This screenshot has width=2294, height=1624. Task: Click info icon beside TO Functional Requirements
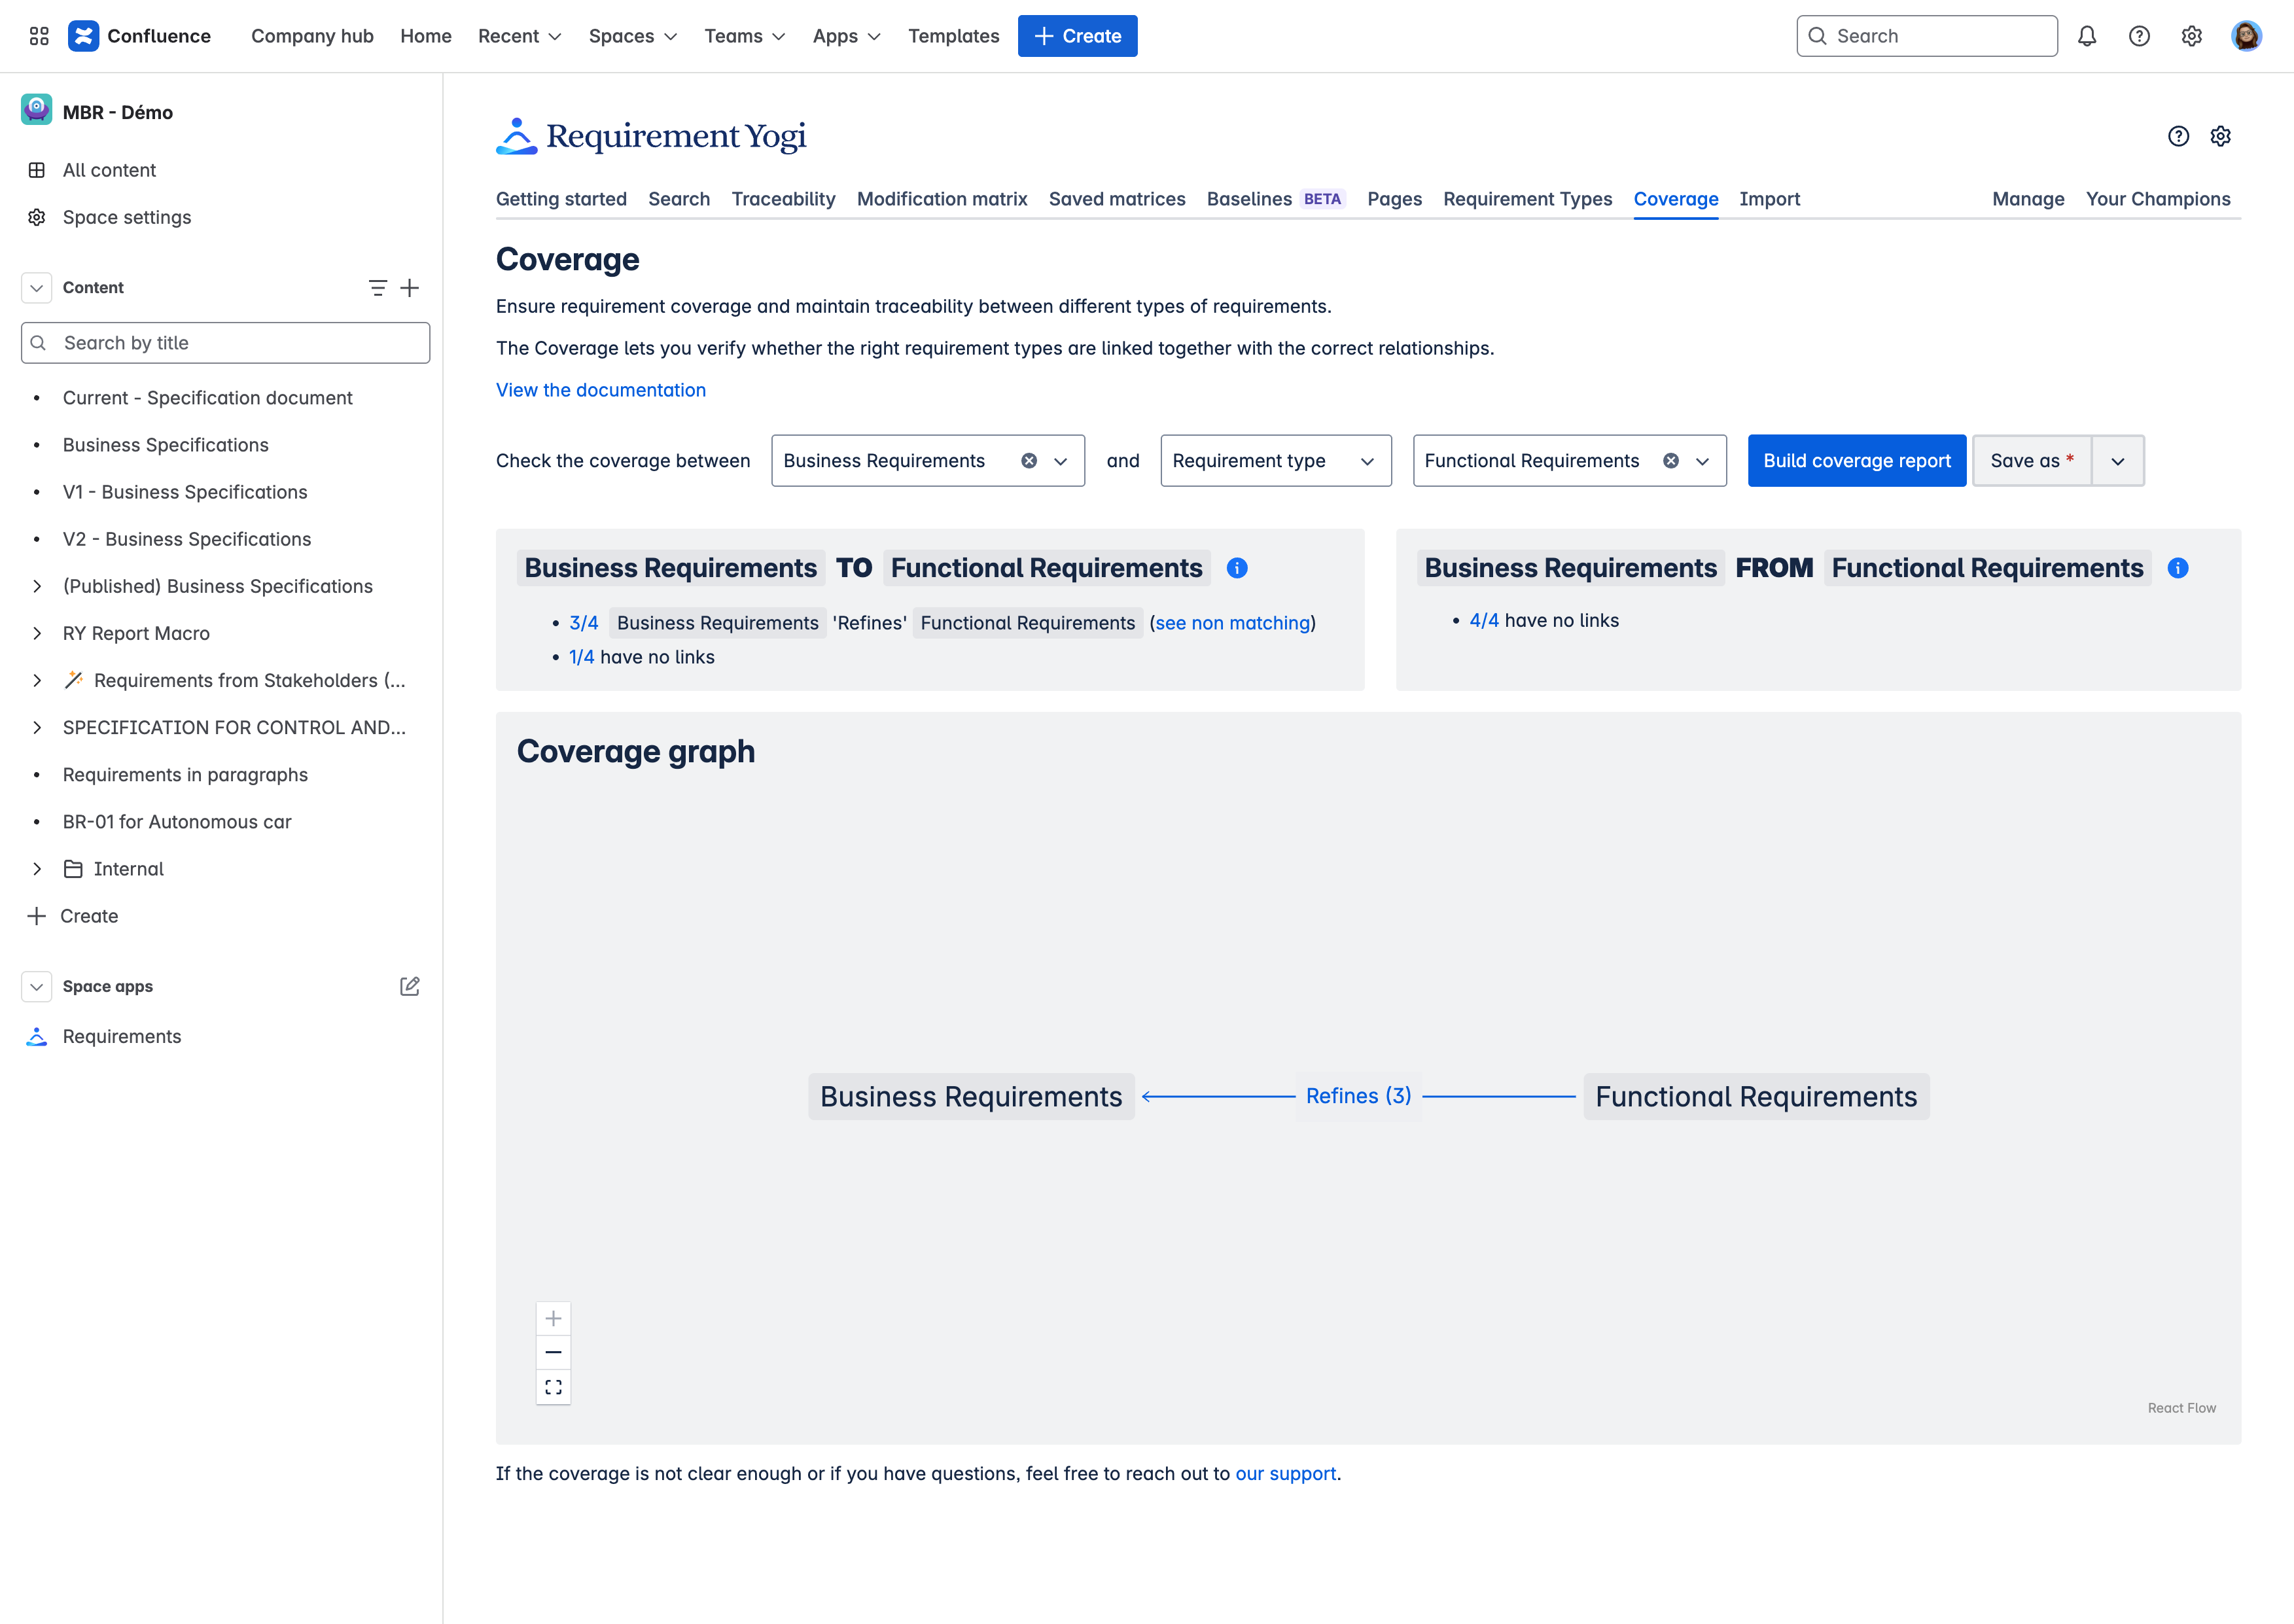[1237, 568]
